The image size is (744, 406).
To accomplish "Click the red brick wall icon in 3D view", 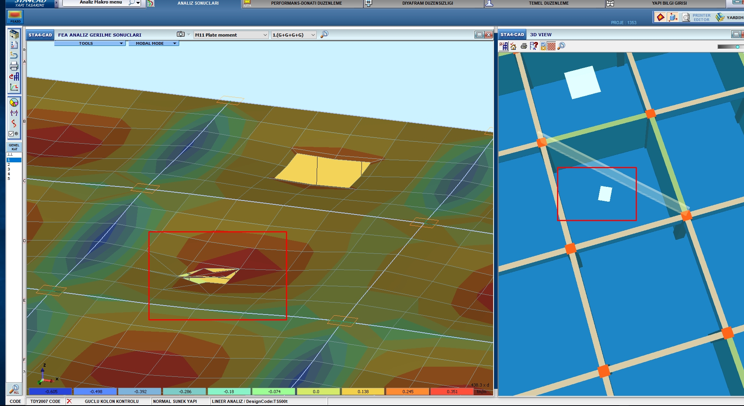I will coord(551,46).
